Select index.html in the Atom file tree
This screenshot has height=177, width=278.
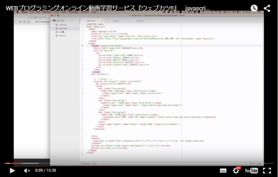tap(63, 29)
